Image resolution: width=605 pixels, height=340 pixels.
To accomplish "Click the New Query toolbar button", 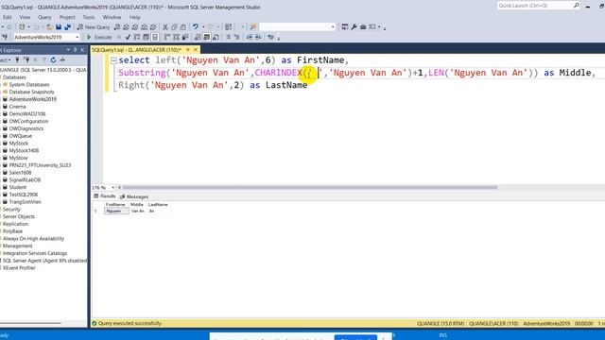I will click(x=94, y=27).
